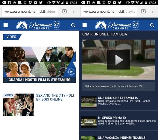Expand description 'Nella tarda adolescenza' box
Screen dimensions: 158x140
click(119, 87)
